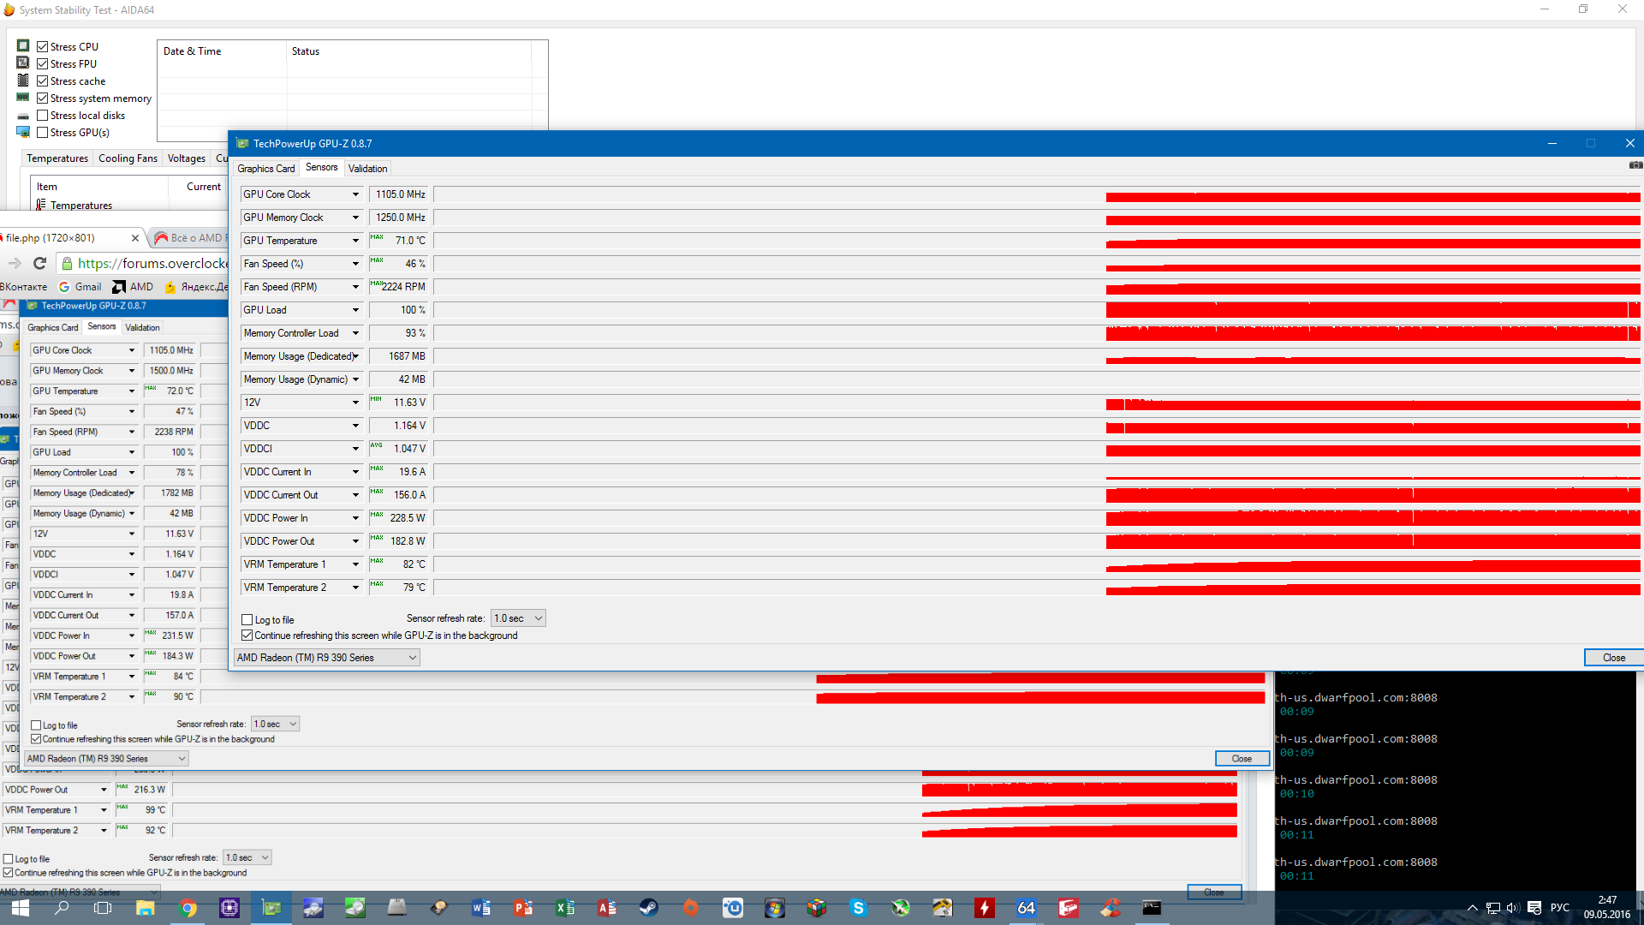The height and width of the screenshot is (925, 1644).
Task: Reload the browser page
Action: click(x=39, y=264)
